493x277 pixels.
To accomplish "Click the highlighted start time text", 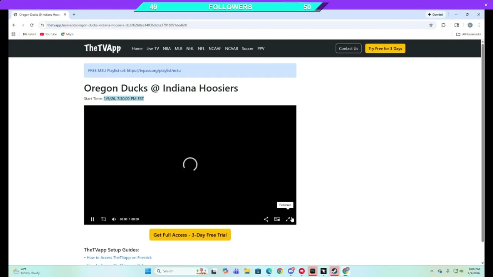I will [124, 98].
